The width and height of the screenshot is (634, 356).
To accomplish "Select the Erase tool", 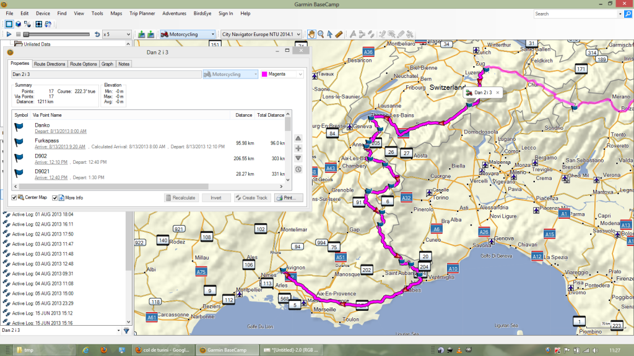I will (401, 35).
